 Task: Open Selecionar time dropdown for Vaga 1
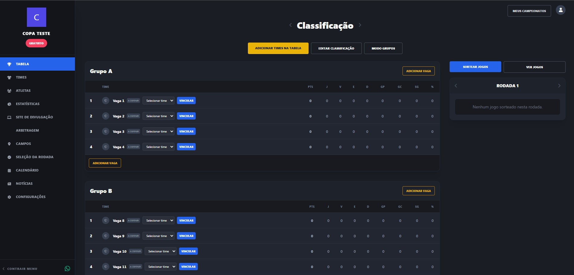pyautogui.click(x=159, y=101)
